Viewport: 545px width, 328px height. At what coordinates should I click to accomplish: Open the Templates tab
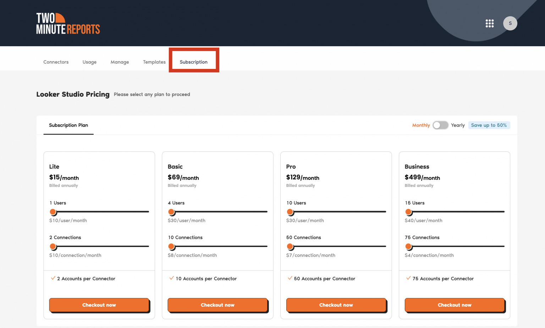click(x=154, y=62)
